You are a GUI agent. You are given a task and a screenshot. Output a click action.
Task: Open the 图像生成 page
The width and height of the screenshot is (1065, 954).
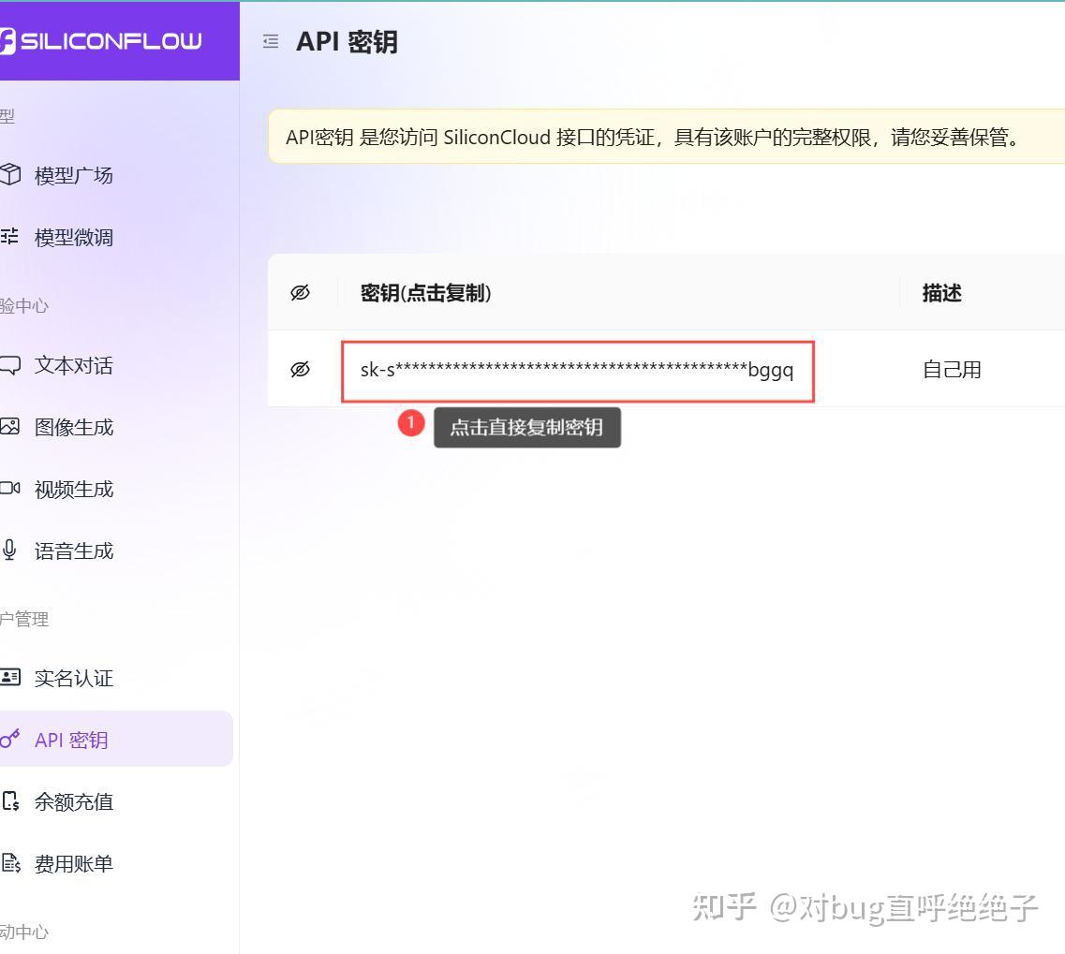pos(73,427)
